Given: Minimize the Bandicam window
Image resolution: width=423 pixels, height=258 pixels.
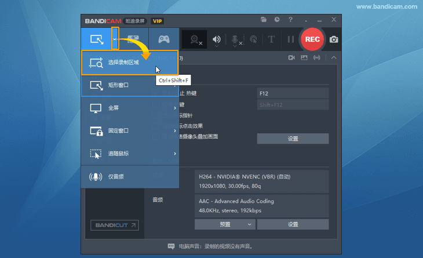Looking at the screenshot, I should [x=320, y=20].
